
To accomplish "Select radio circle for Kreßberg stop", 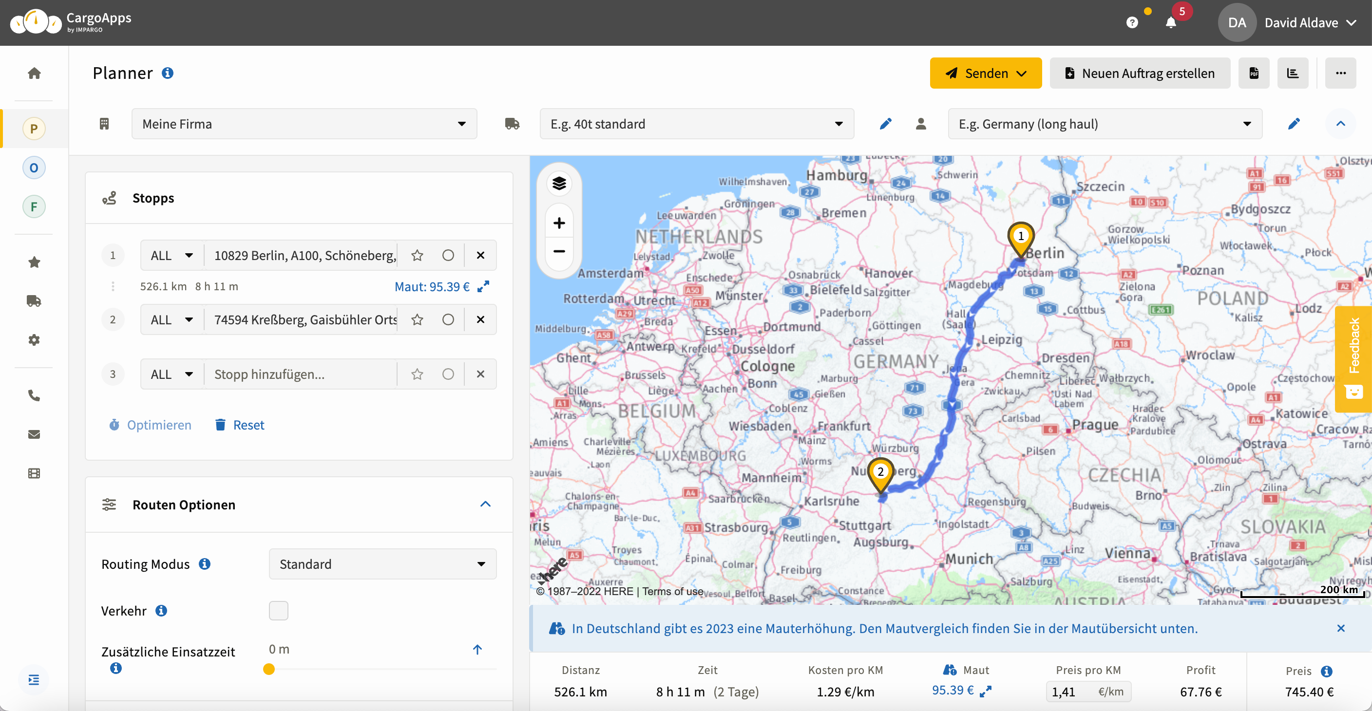I will [x=448, y=320].
